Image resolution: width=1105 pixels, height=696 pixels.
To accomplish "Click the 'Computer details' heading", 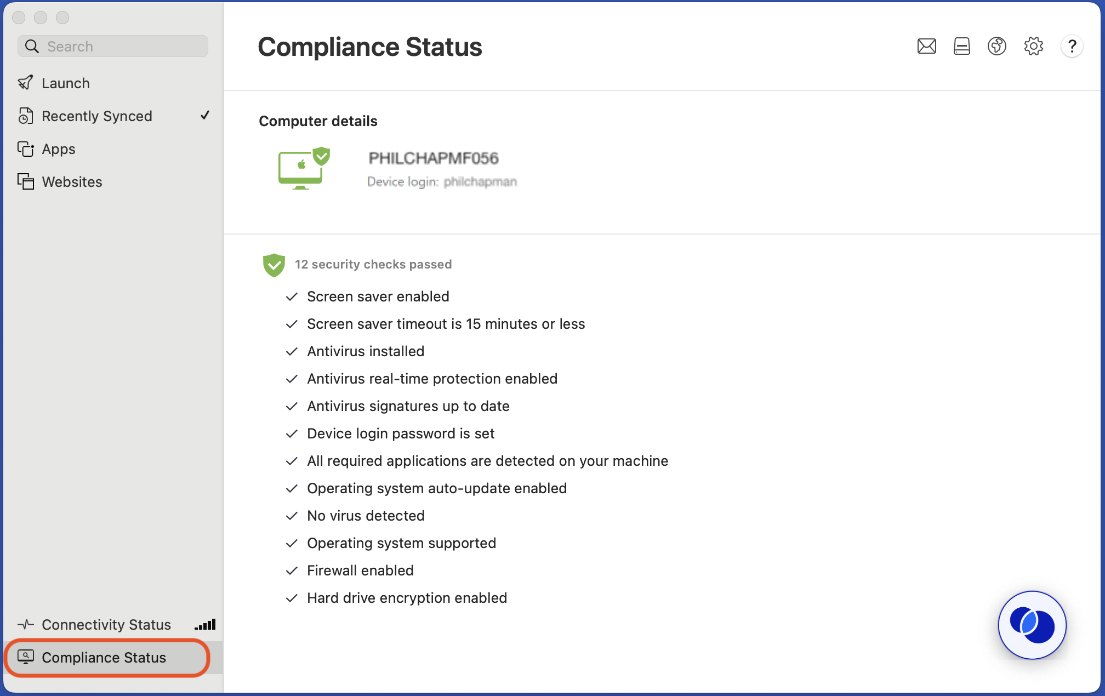I will [318, 121].
